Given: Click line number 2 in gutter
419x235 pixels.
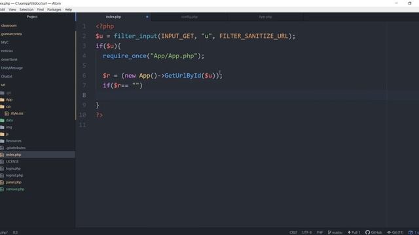Looking at the screenshot, I should pos(84,37).
